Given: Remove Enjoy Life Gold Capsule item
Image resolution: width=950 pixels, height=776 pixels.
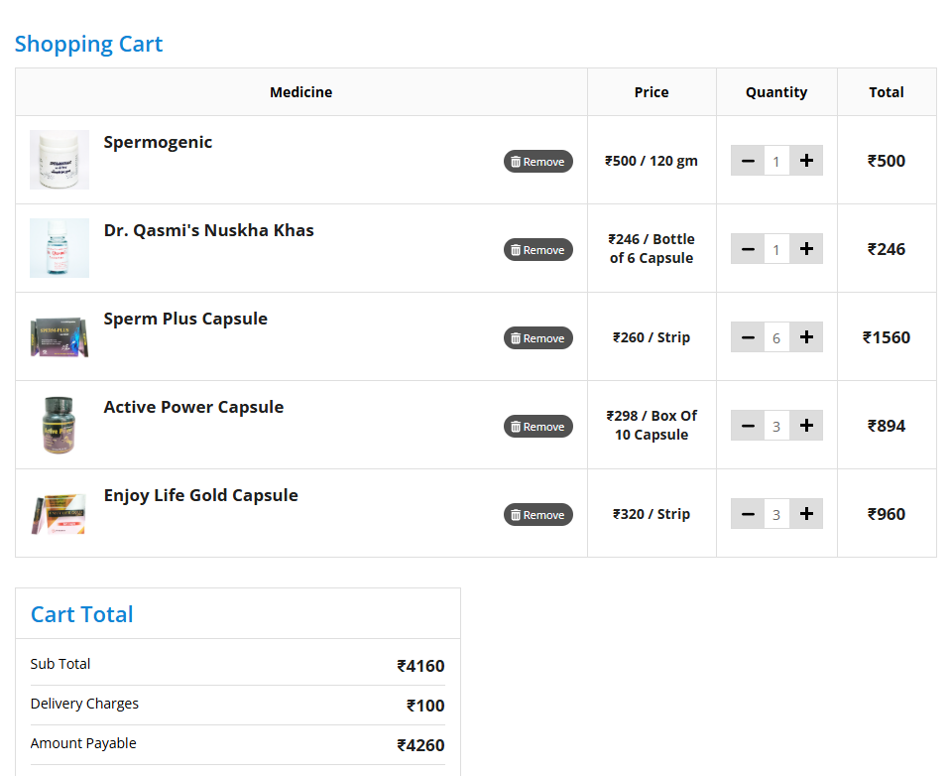Looking at the screenshot, I should 537,515.
